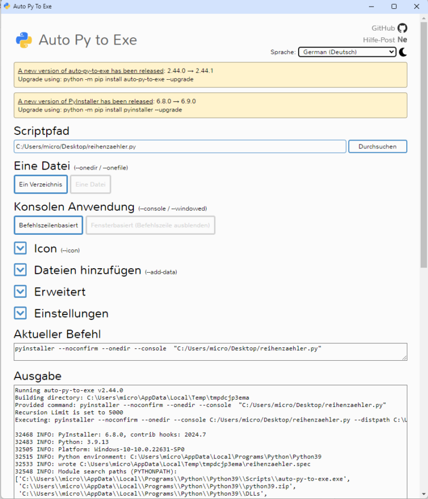Toggle dark mode with the moon icon
428x499 pixels.
pos(402,52)
